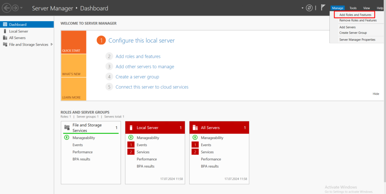Open Server Manager Properties
Image resolution: width=386 pixels, height=194 pixels.
click(x=357, y=40)
